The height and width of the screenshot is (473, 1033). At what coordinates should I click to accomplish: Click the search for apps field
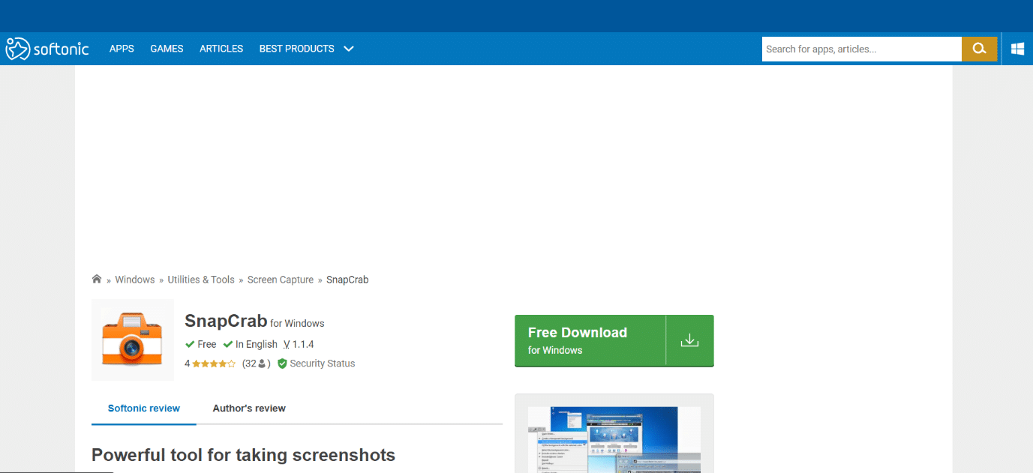[x=862, y=49]
